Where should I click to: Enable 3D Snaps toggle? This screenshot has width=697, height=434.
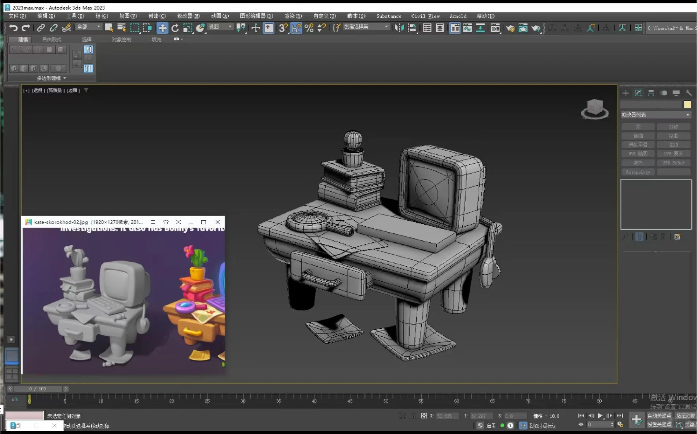coord(283,28)
